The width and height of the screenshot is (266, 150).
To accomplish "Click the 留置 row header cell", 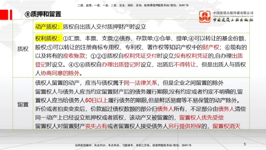I will tap(23, 104).
